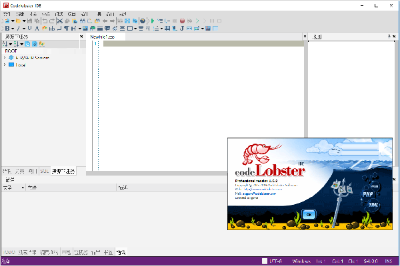The height and width of the screenshot is (266, 400).
Task: Click the Navigate Forward right arrow icon
Action: (112, 21)
